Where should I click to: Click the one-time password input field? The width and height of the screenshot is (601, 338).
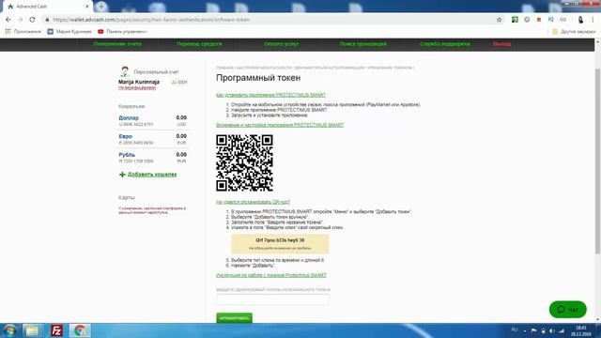pos(272,300)
